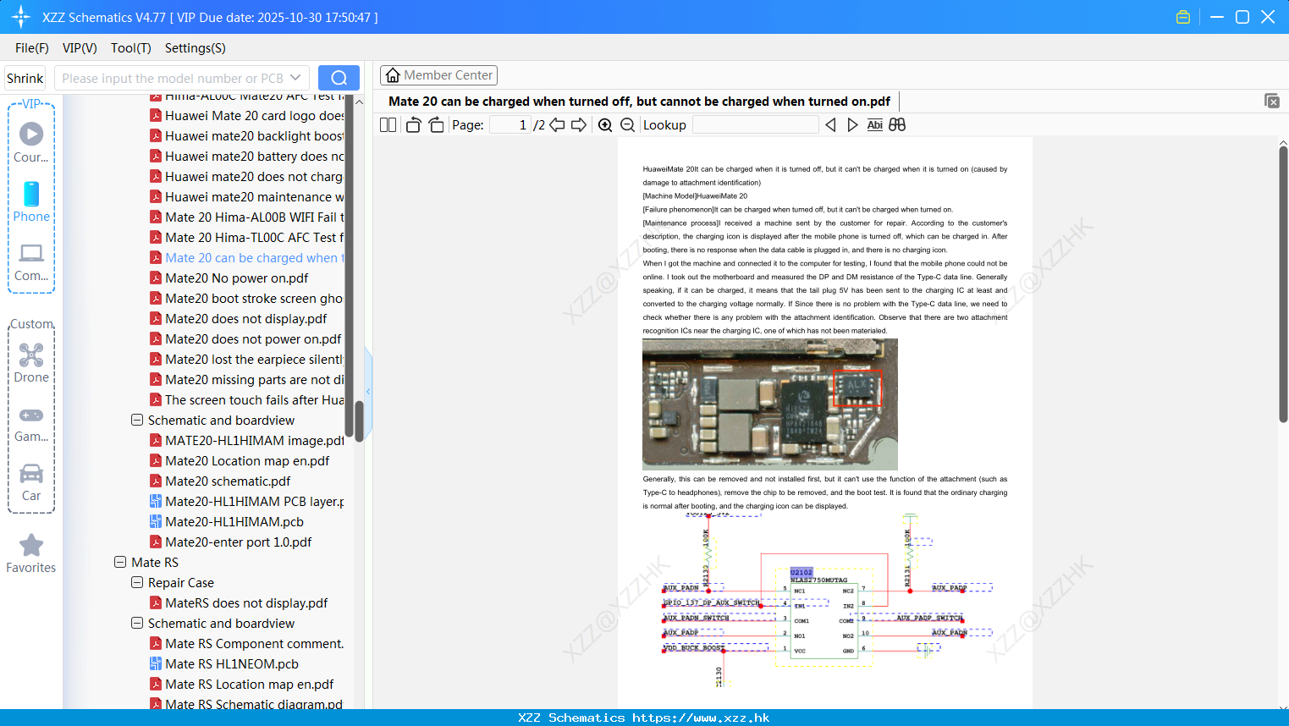Open the Tool(T) menu

tap(131, 48)
